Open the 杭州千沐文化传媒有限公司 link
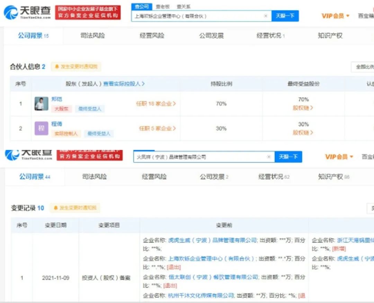Screen dimensions: 374x303 point(201,295)
